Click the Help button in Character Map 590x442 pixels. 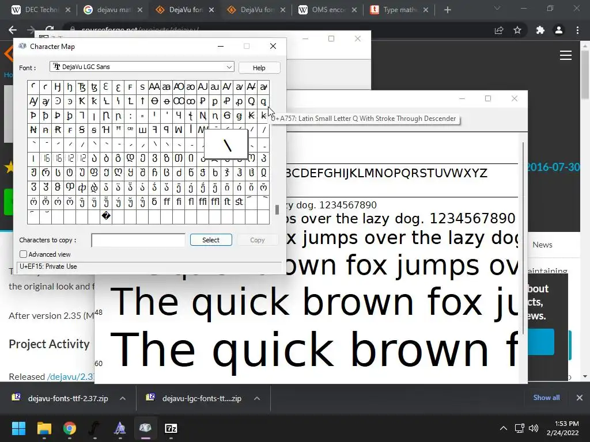click(x=259, y=68)
